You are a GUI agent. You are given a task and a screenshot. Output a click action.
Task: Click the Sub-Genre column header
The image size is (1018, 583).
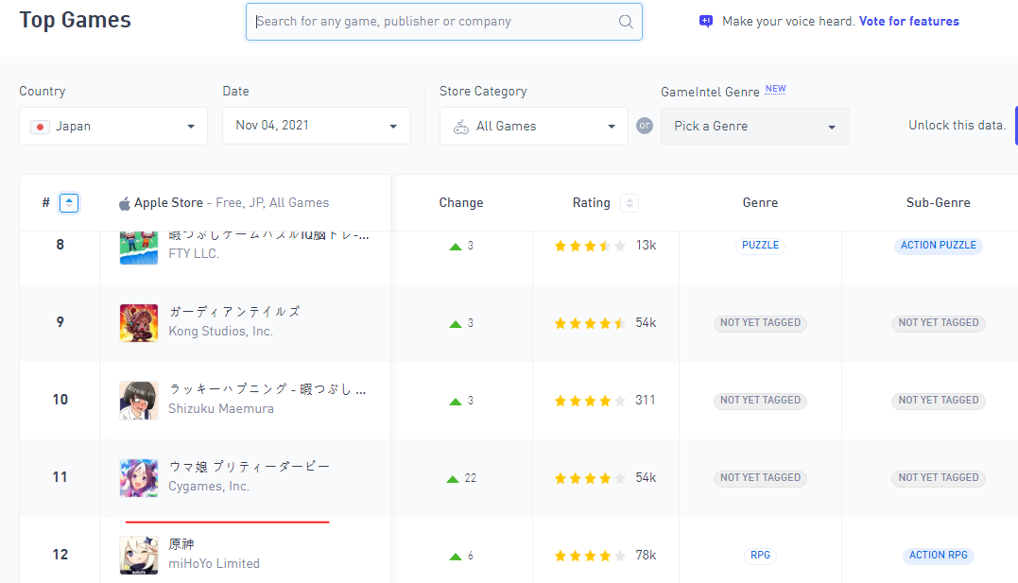[x=939, y=202]
